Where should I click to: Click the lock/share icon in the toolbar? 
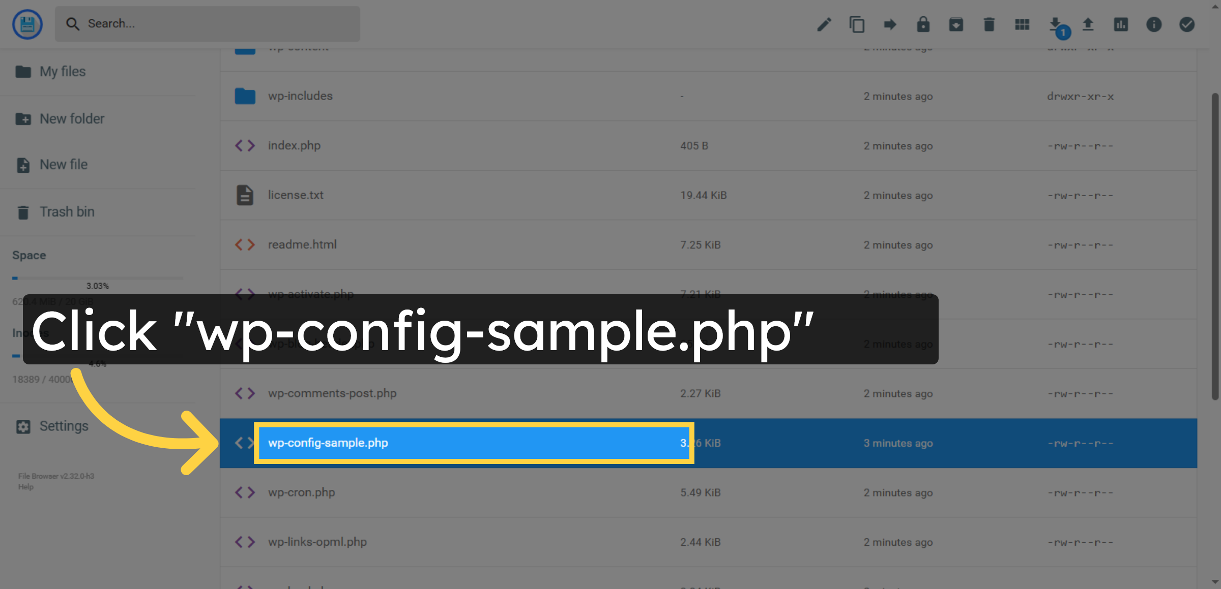point(923,24)
